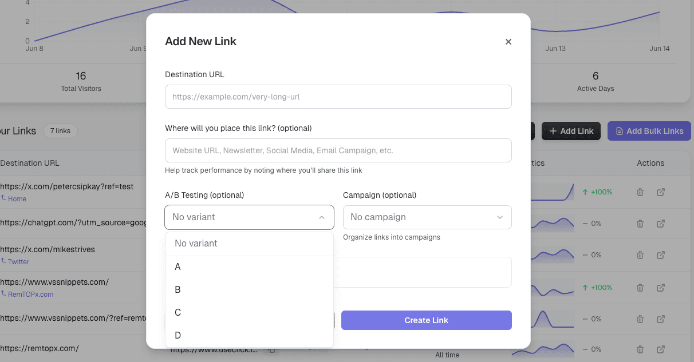This screenshot has height=362, width=694.
Task: Expand the Campaign dropdown
Action: point(427,217)
